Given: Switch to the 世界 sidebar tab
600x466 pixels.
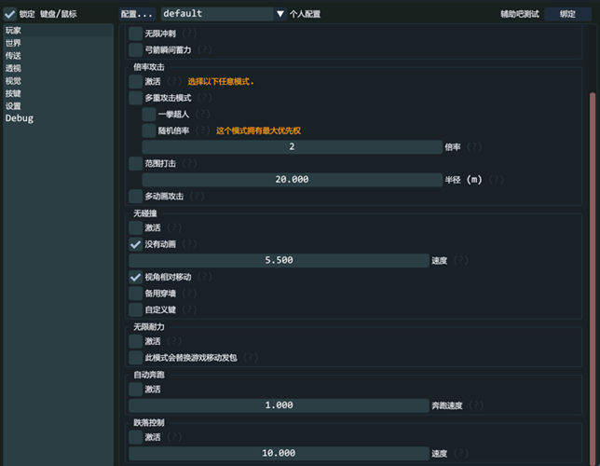Looking at the screenshot, I should (14, 43).
